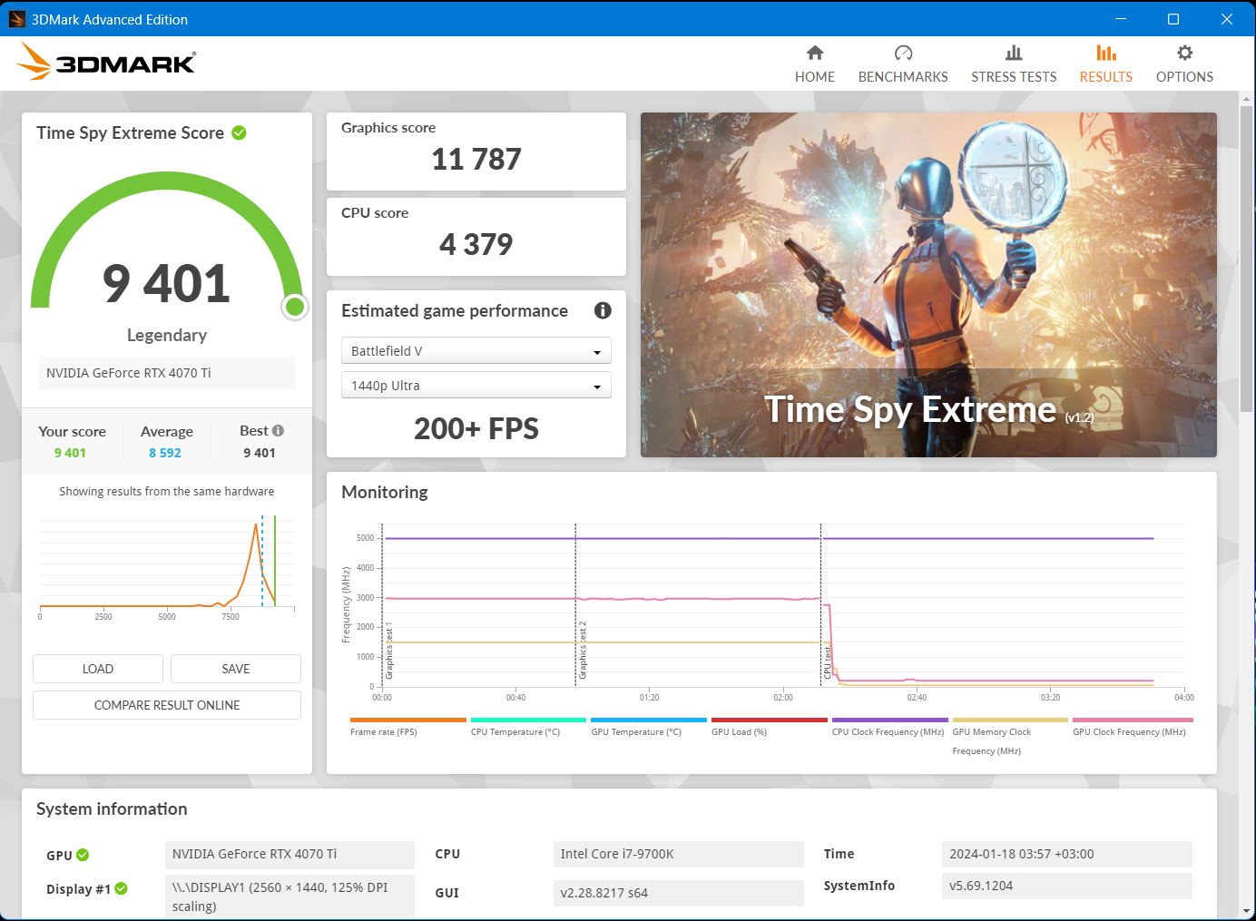
Task: Click the Results orange bars icon
Action: (1106, 53)
